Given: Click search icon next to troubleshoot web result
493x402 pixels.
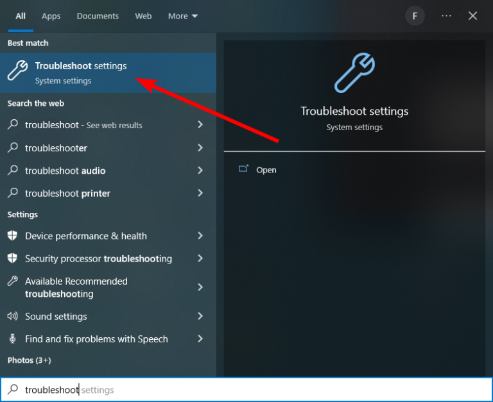Looking at the screenshot, I should pyautogui.click(x=13, y=124).
